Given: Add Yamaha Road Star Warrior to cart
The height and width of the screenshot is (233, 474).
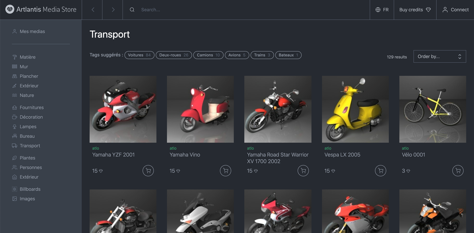Looking at the screenshot, I should point(303,171).
